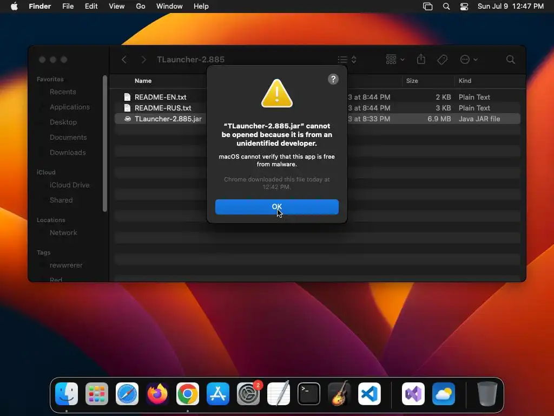Open the Apple menu

[14, 6]
